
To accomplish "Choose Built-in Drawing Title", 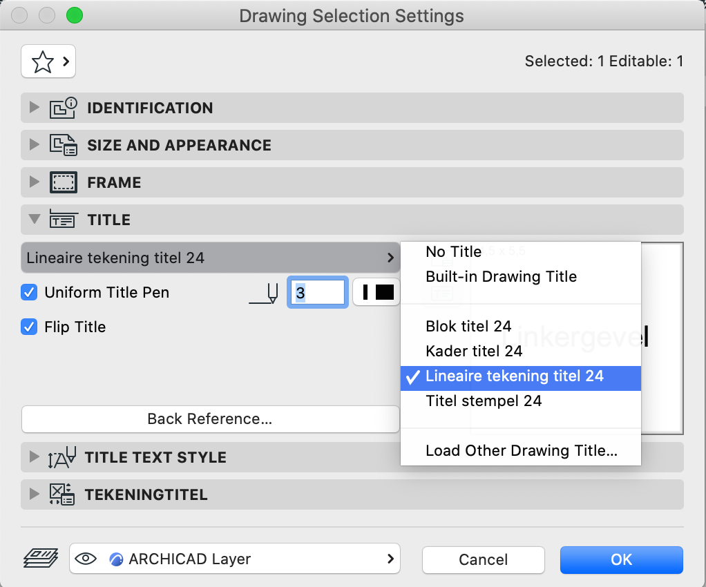I will coord(520,276).
